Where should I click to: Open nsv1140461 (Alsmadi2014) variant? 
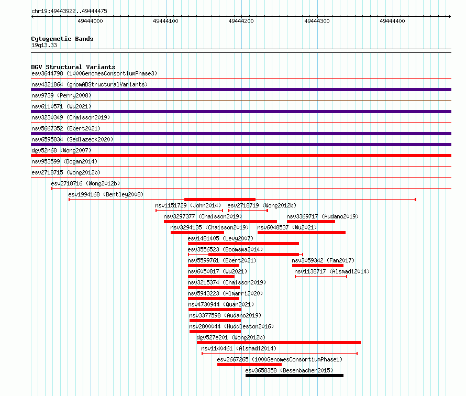click(239, 348)
